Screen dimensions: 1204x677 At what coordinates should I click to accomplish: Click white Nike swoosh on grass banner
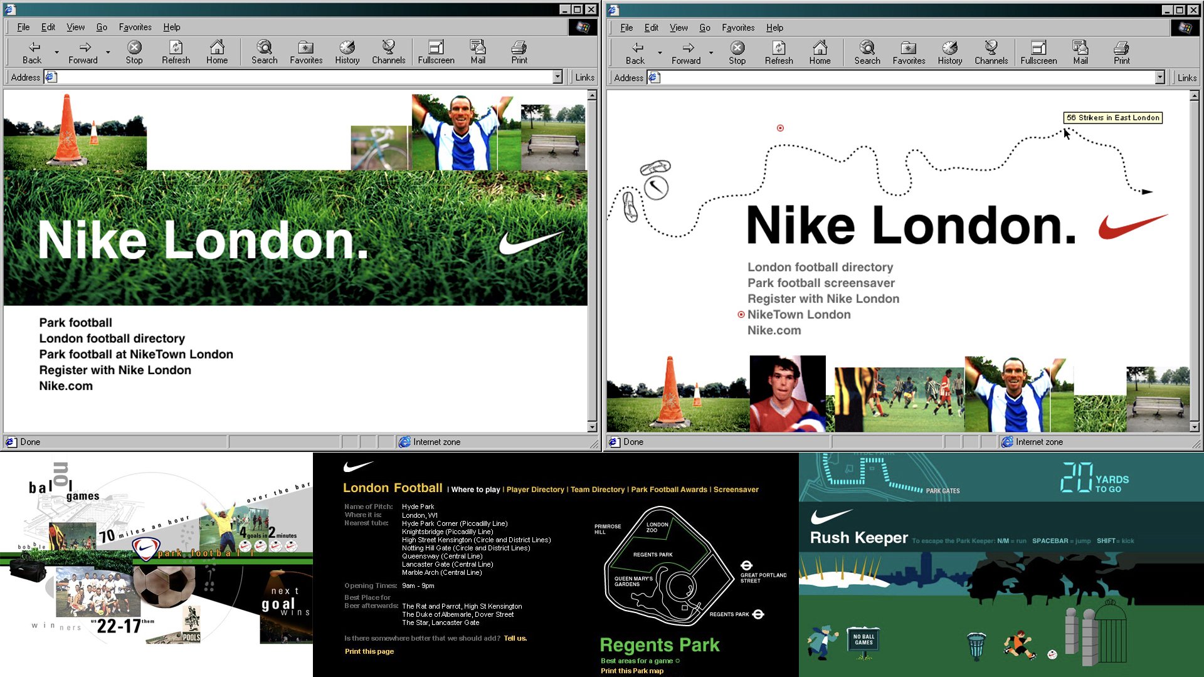pyautogui.click(x=531, y=243)
